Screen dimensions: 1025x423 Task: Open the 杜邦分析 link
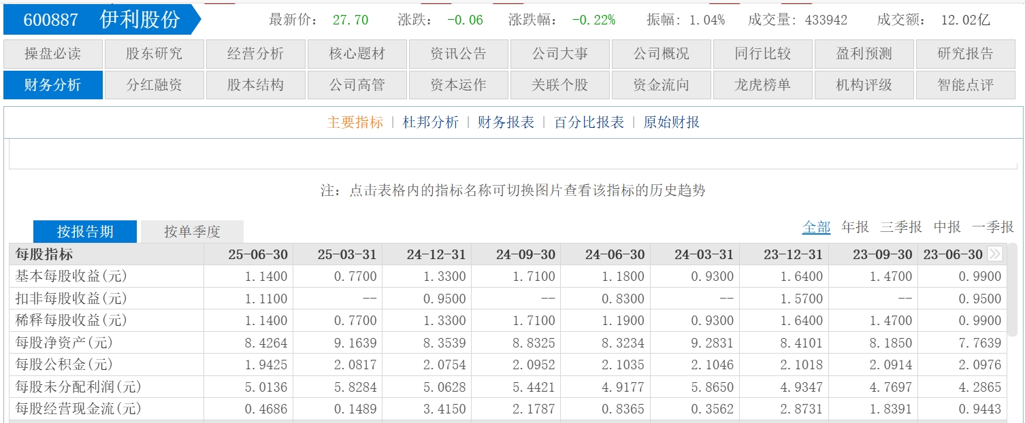pyautogui.click(x=431, y=122)
